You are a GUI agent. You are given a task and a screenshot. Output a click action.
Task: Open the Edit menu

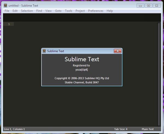[15, 11]
